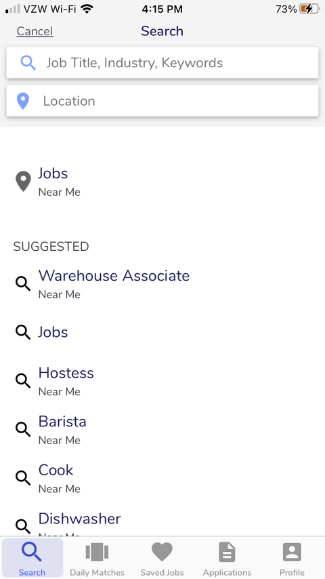The width and height of the screenshot is (325, 579).
Task: Tap the blue location pin icon
Action: coord(23,101)
